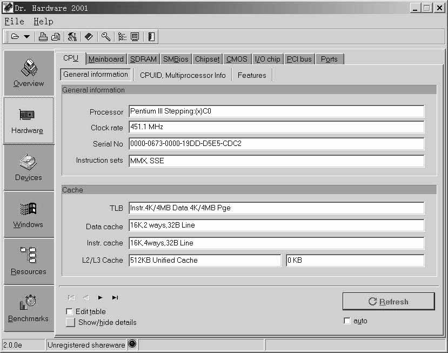Viewport: 448px width, 353px height.
Task: Click the Refresh button
Action: click(x=389, y=301)
